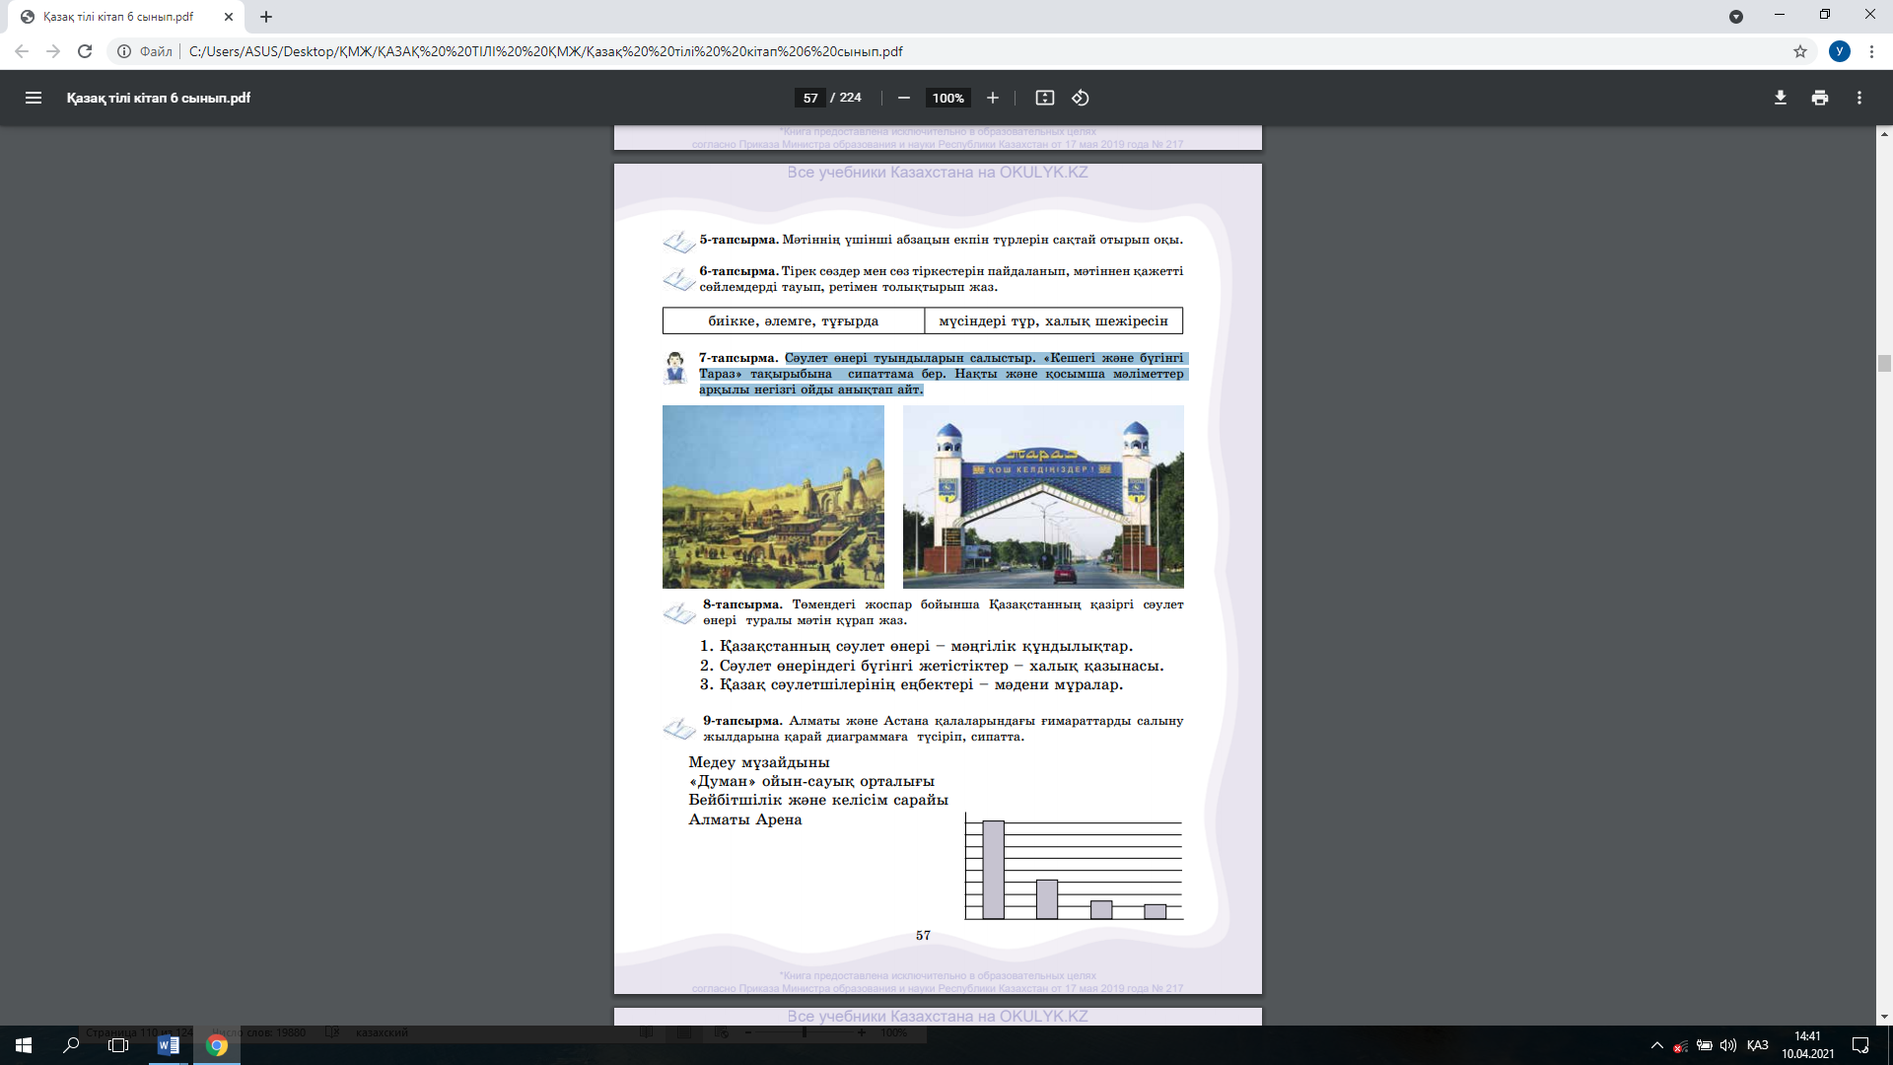The width and height of the screenshot is (1893, 1065).
Task: Zoom out with the minus button
Action: click(903, 98)
